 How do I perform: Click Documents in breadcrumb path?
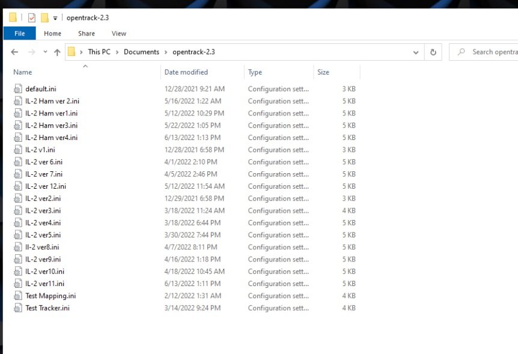[141, 52]
